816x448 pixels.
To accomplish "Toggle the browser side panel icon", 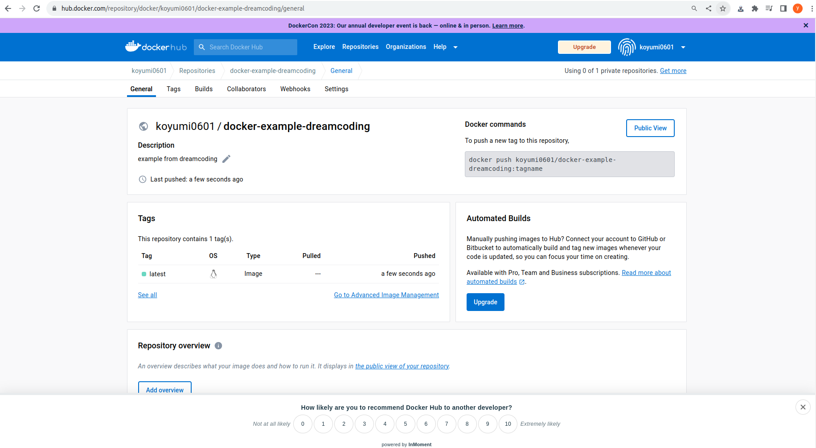I will coord(783,8).
